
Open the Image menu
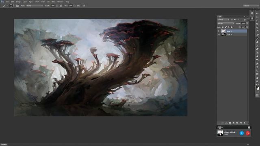click(x=18, y=2)
